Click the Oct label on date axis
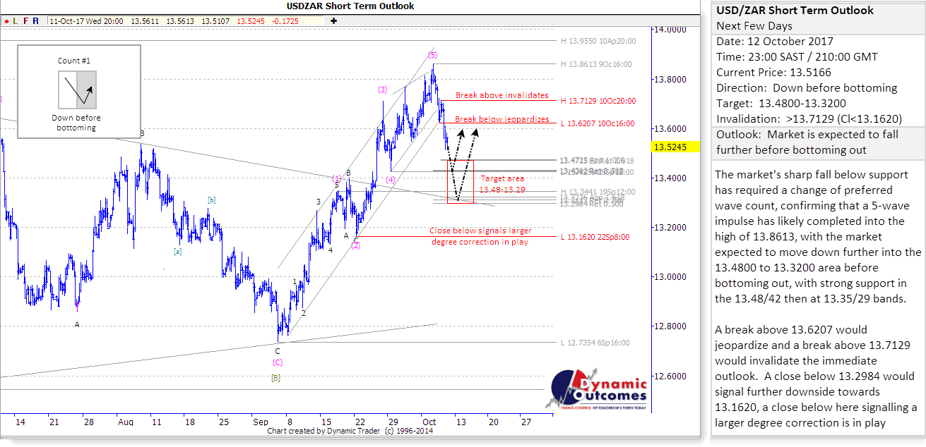The width and height of the screenshot is (926, 447). coord(429,422)
